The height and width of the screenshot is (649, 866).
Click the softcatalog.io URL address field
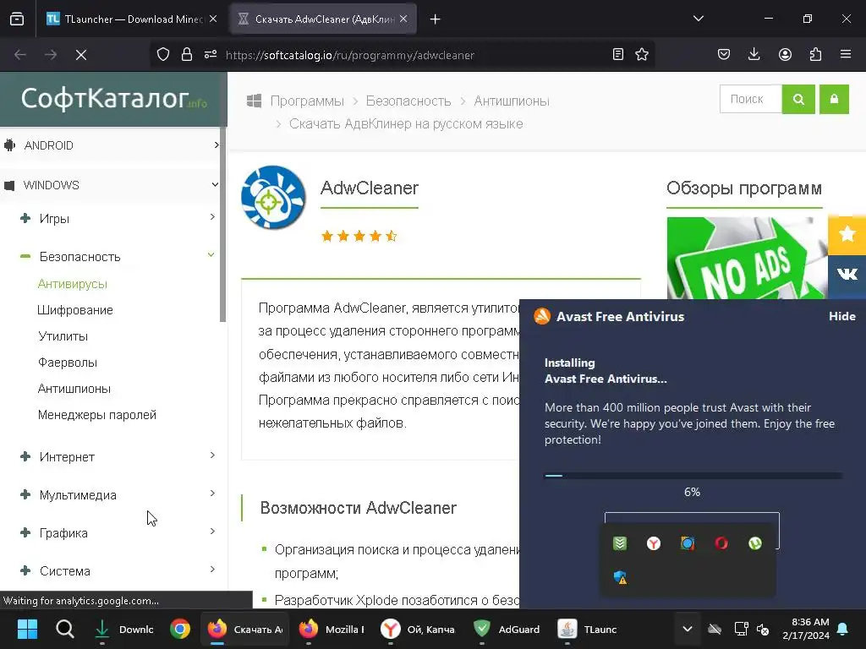click(x=350, y=55)
